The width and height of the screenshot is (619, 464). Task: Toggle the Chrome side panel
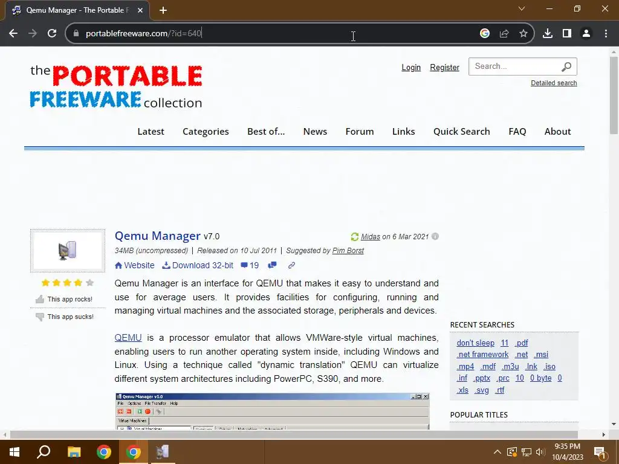[567, 34]
